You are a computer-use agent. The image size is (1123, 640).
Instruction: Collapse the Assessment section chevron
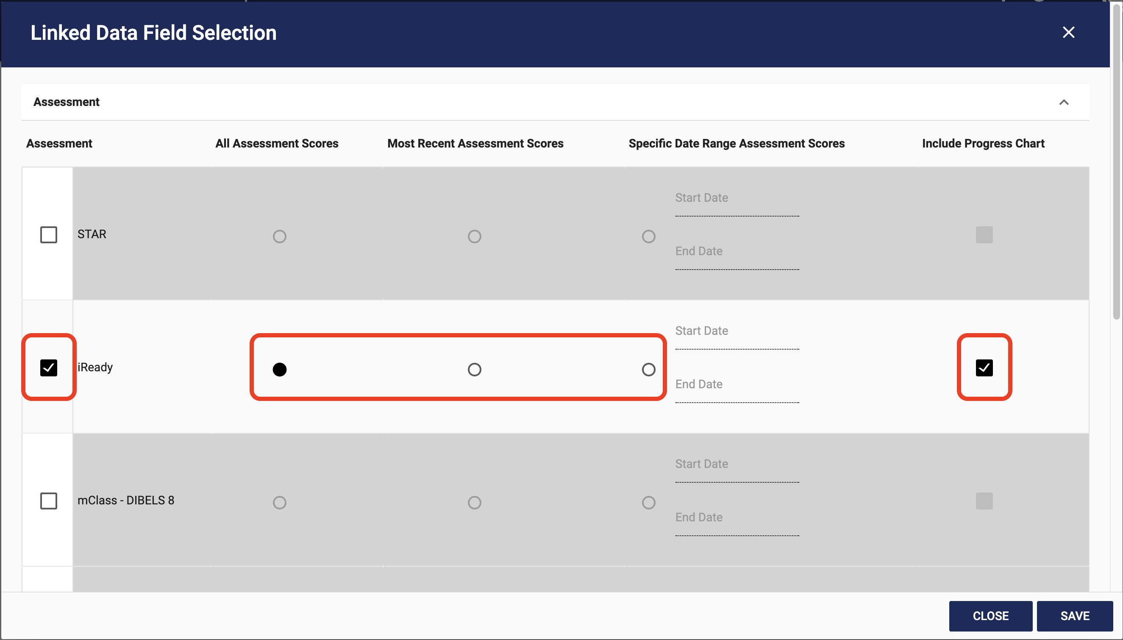pyautogui.click(x=1063, y=103)
